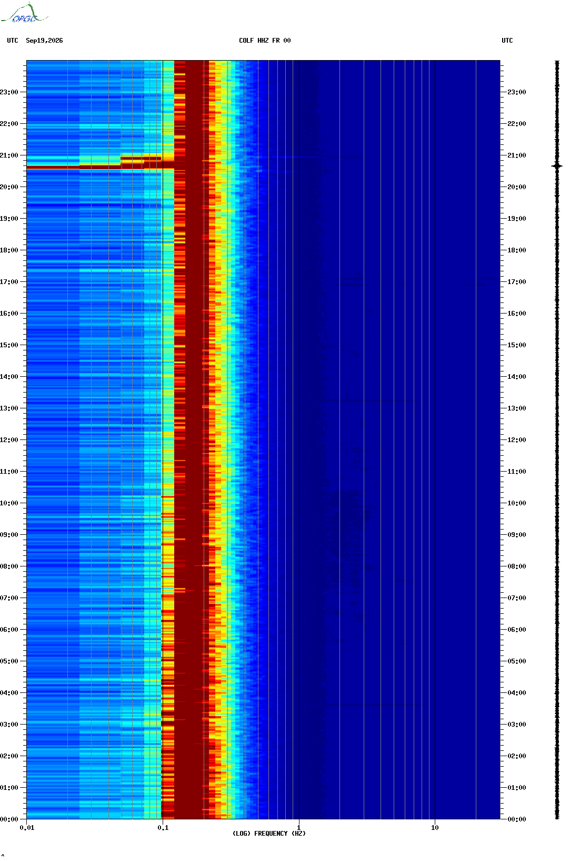Viewport: 580px width, 861px height.
Task: Click the (LOG) FREQUENCY (HZ) axis title
Action: click(x=269, y=834)
